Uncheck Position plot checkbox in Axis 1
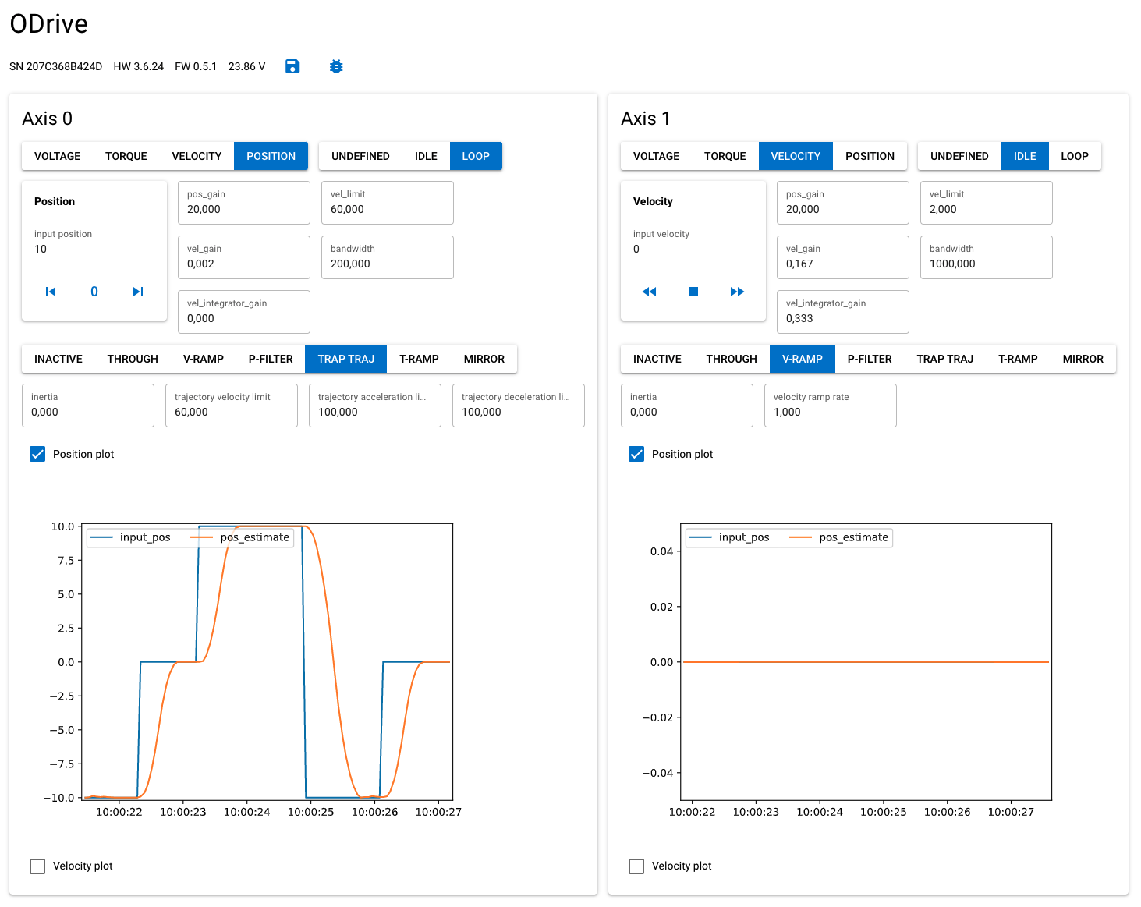 point(636,454)
